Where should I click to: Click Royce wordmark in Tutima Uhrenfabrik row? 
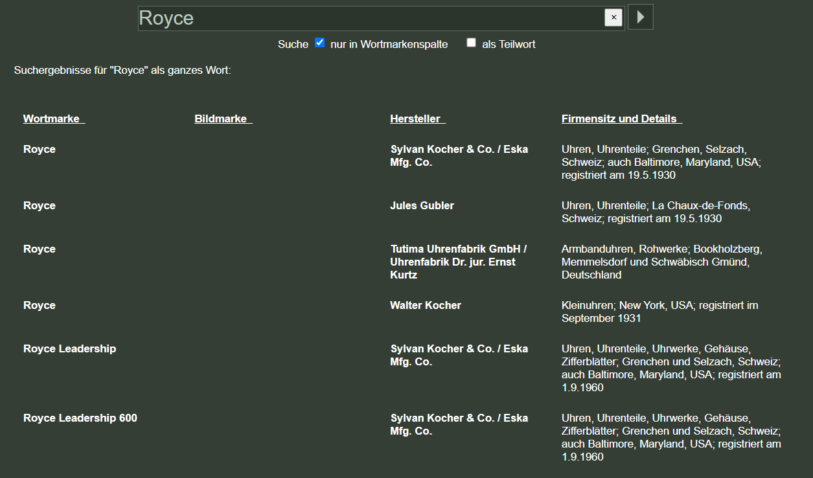(40, 249)
